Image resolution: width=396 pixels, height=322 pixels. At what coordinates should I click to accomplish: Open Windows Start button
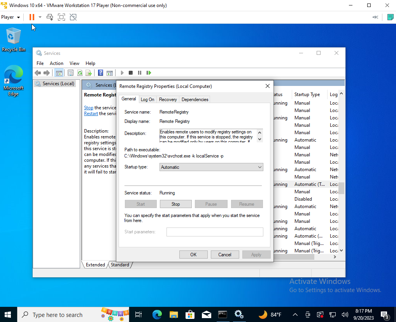coord(8,315)
